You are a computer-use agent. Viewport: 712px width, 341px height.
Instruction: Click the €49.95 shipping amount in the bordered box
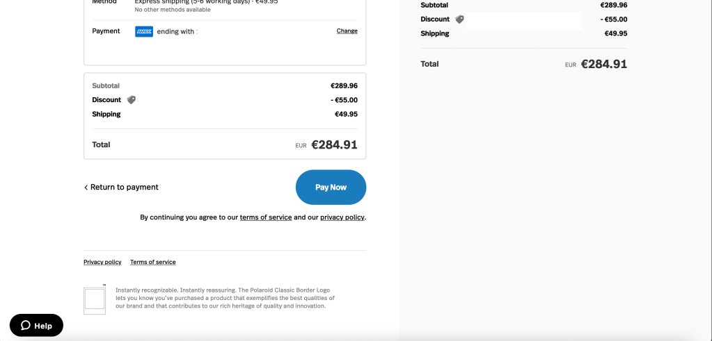click(346, 114)
